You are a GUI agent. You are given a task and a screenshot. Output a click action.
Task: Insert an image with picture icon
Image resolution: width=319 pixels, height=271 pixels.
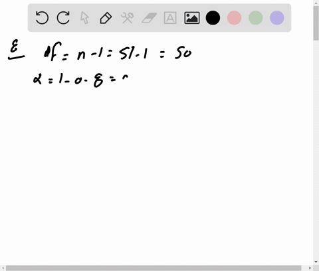[192, 18]
